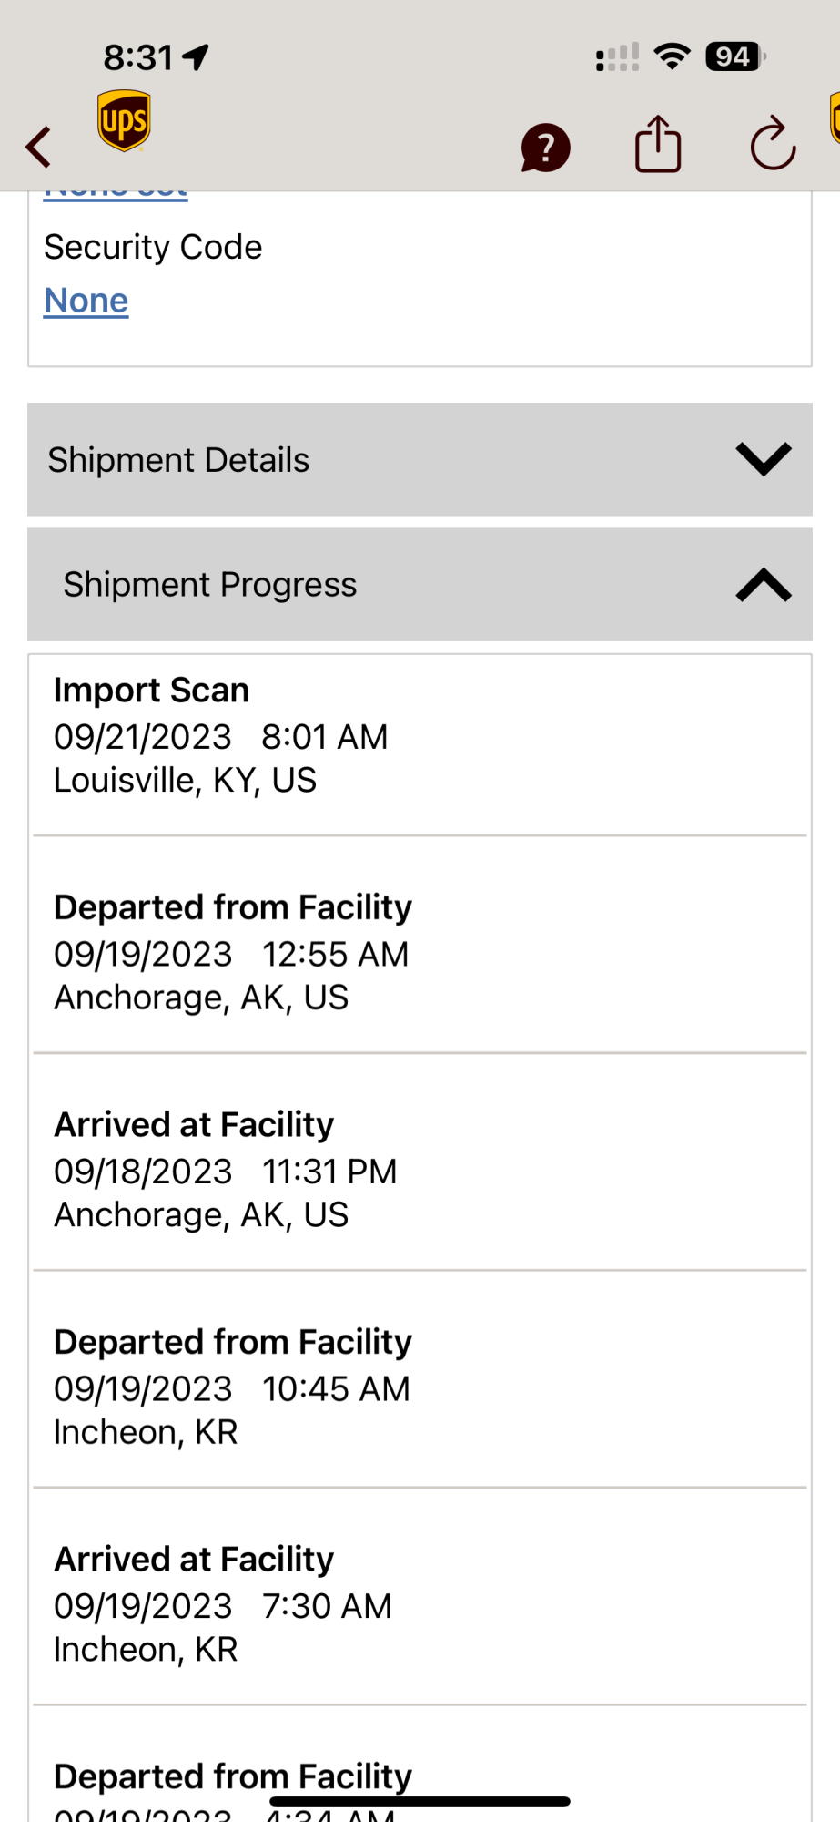Tap the location arrow beside the clock
The image size is (840, 1822).
coord(196,57)
